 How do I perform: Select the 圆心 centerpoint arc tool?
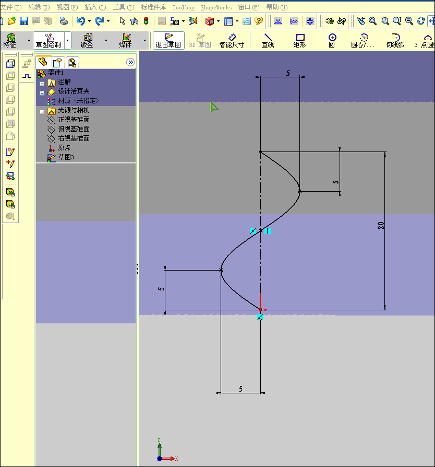click(363, 41)
